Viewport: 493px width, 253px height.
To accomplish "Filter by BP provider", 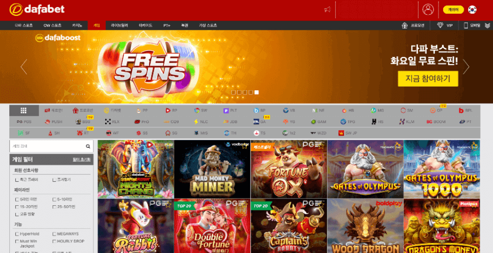I will [x=260, y=111].
